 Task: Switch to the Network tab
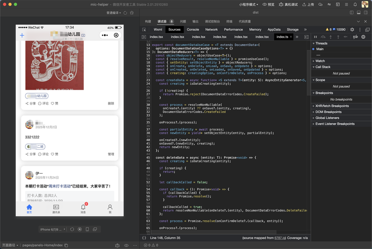pos(212,29)
